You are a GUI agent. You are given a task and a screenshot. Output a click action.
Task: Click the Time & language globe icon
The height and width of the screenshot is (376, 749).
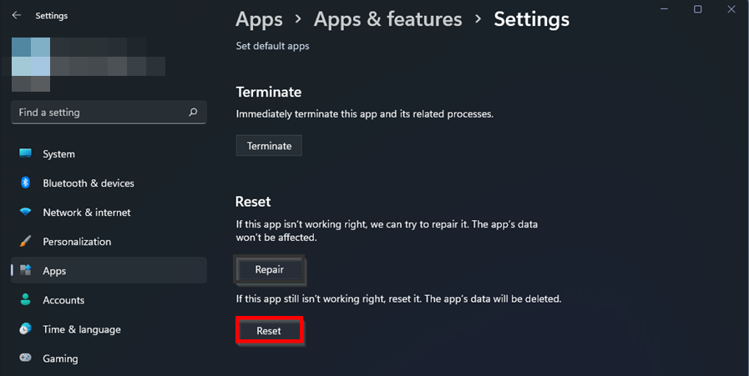pos(26,329)
